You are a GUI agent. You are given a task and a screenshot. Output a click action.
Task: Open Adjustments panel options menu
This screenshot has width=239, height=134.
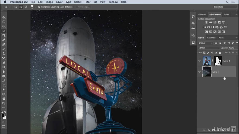point(236,14)
